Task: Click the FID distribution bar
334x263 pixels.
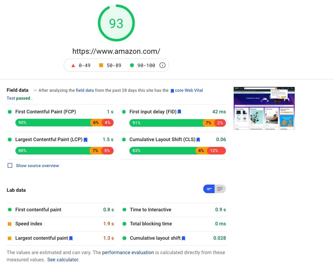Action: coord(177,123)
